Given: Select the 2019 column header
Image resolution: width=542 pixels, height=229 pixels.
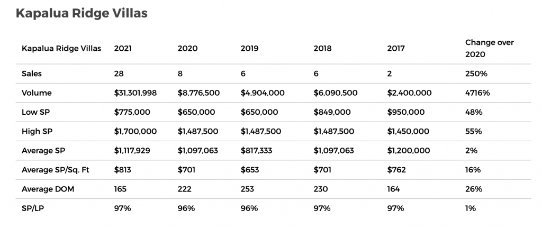Looking at the screenshot, I should (x=249, y=48).
